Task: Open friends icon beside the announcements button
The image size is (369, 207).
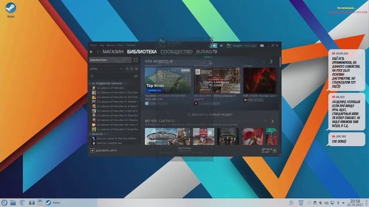Action: point(221,45)
